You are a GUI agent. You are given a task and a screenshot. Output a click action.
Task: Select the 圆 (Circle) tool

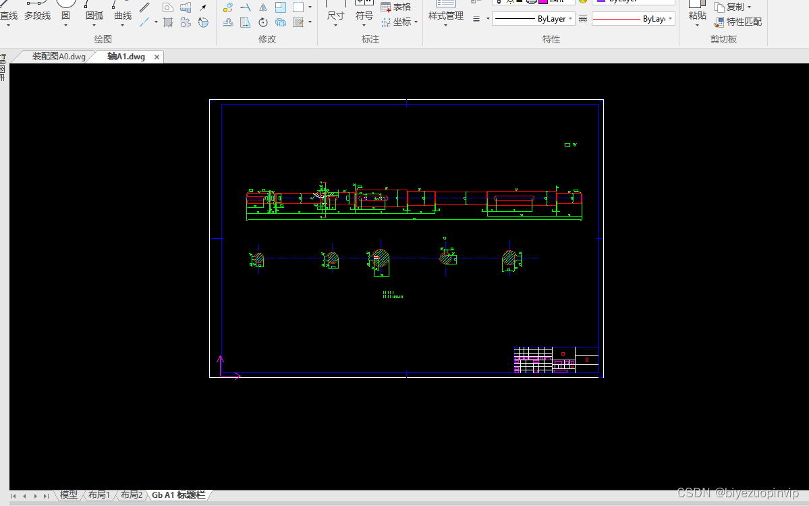tap(65, 11)
